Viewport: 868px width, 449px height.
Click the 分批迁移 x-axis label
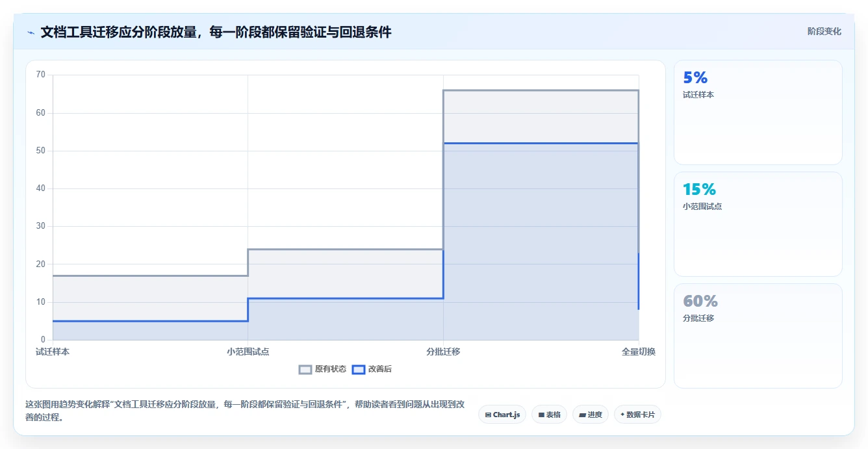coord(443,352)
